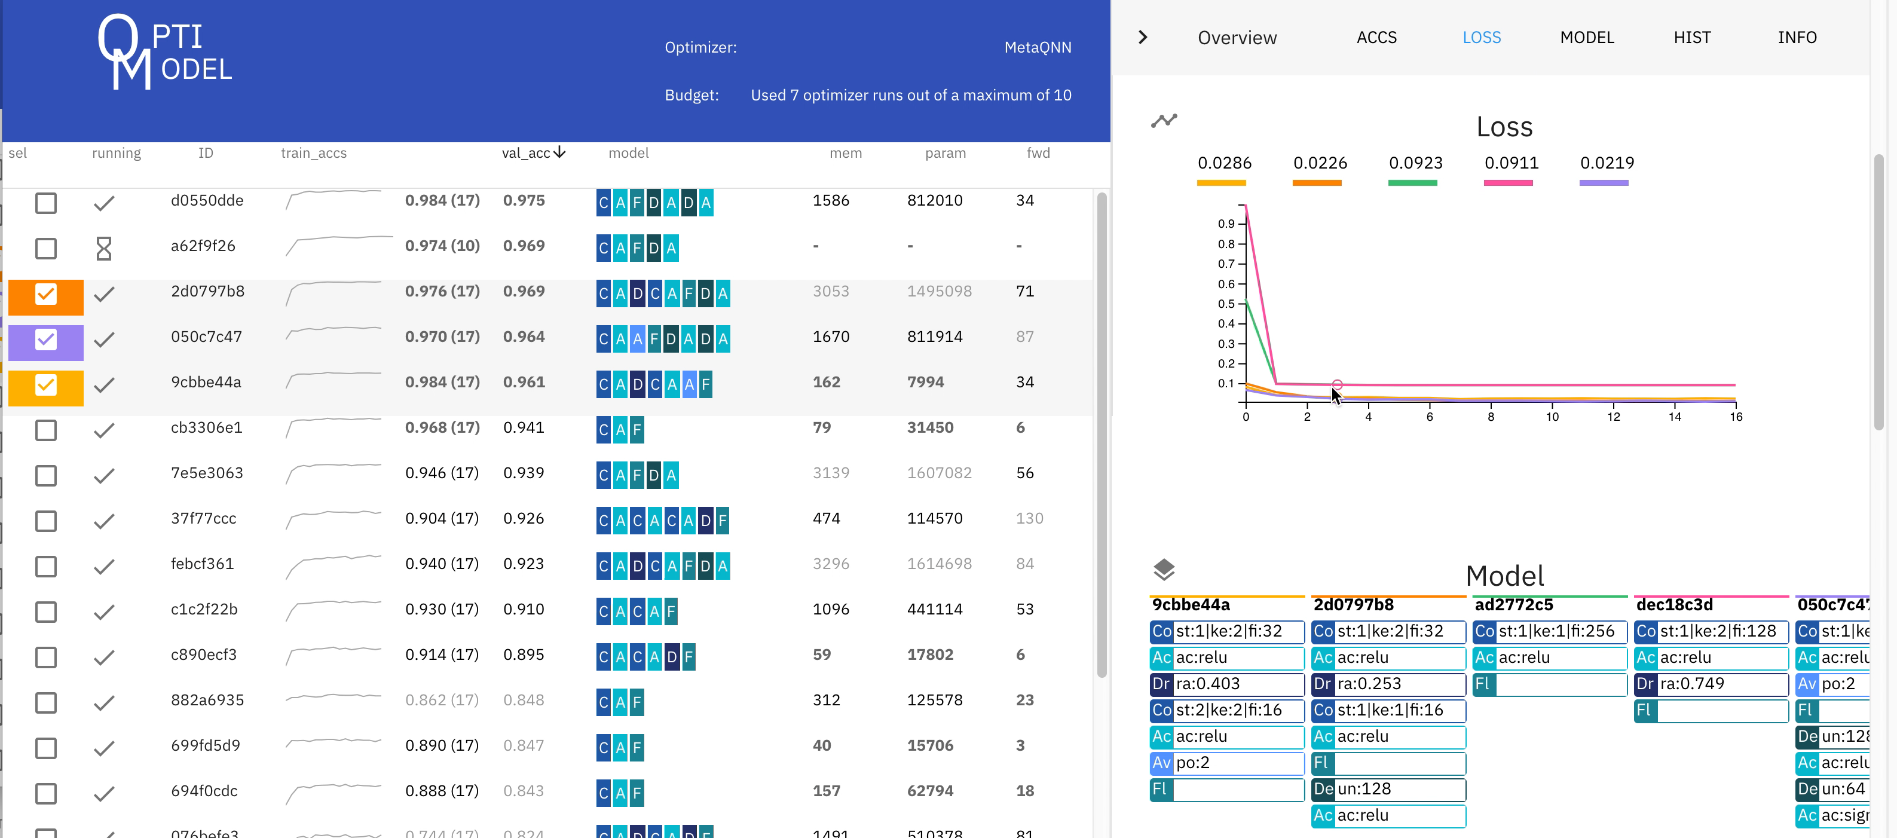Select the checkbox for model 7e5e3063
Image resolution: width=1897 pixels, height=838 pixels.
45,476
